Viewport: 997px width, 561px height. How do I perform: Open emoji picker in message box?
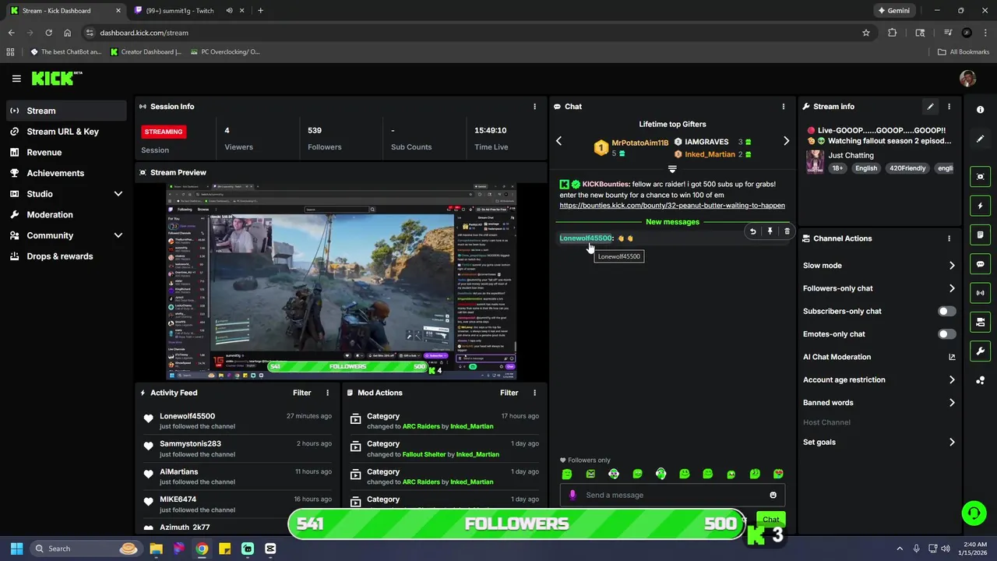[x=773, y=495]
